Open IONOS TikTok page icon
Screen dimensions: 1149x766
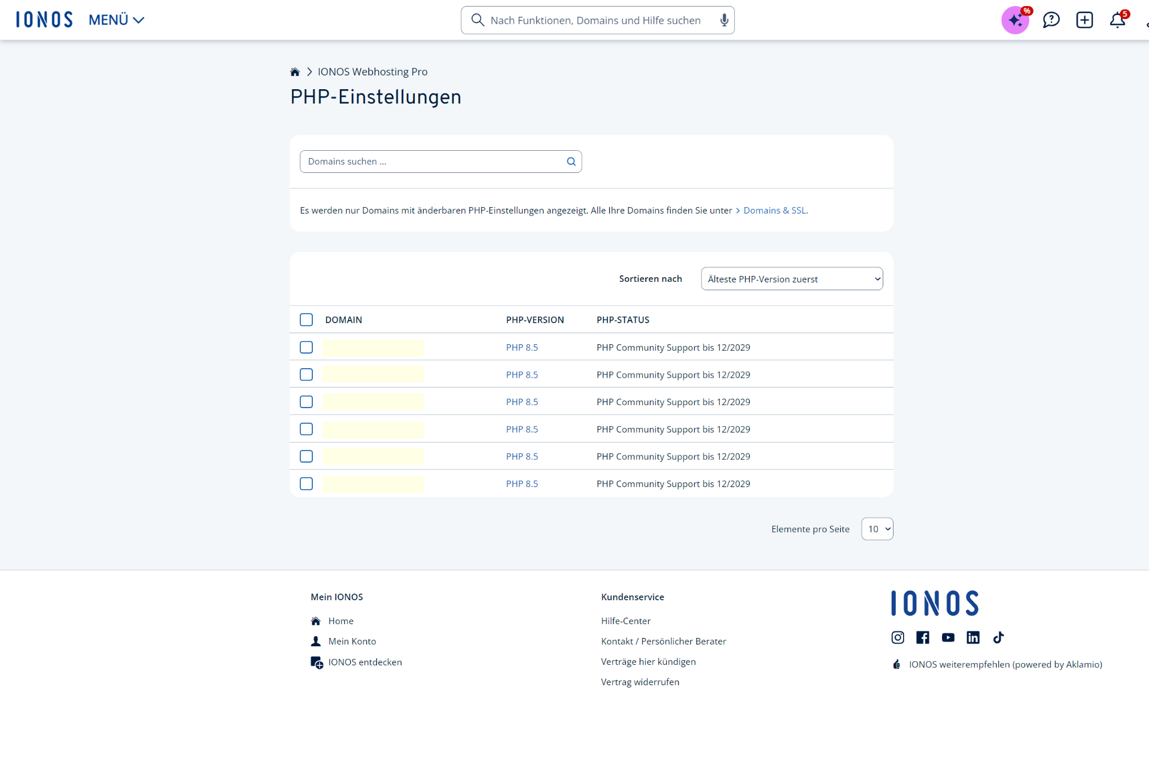pos(998,637)
